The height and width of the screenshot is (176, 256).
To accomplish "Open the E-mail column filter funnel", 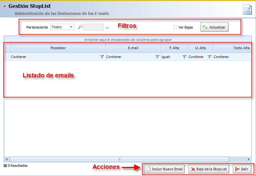I will pyautogui.click(x=157, y=57).
